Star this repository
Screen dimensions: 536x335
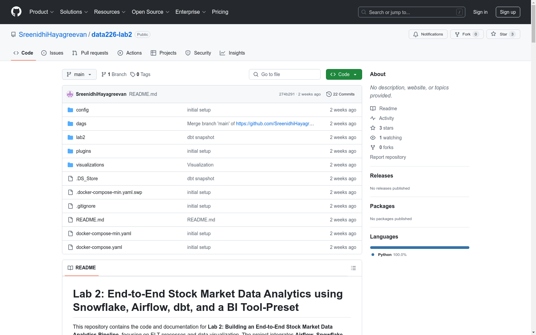pyautogui.click(x=503, y=34)
